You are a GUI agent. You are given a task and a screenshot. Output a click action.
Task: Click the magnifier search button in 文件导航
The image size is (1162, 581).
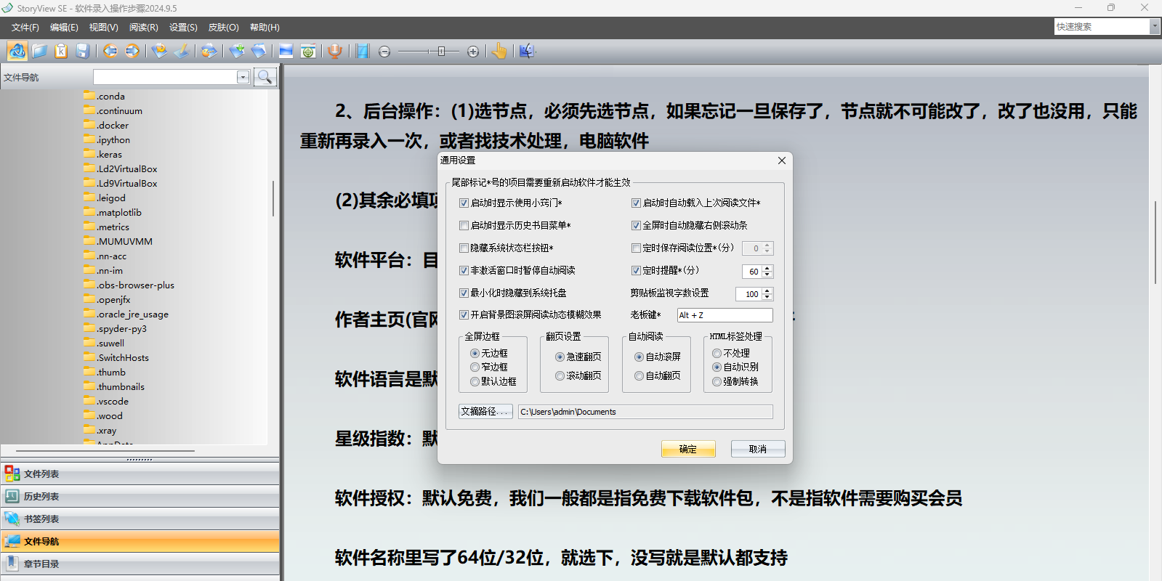tap(265, 76)
